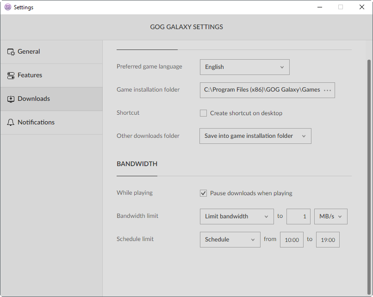This screenshot has width=373, height=297.
Task: Click the Preferred game language label
Action: 149,67
